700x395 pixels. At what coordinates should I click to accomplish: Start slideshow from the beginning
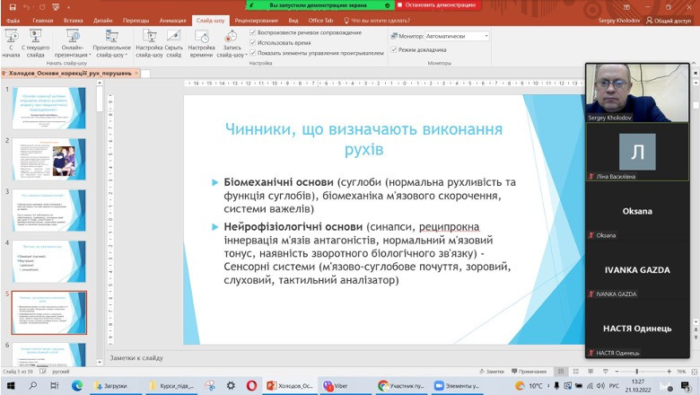(x=11, y=41)
